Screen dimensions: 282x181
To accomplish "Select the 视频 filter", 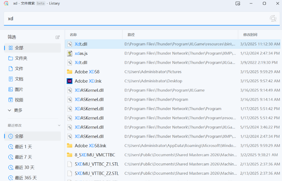I will click(x=19, y=100).
